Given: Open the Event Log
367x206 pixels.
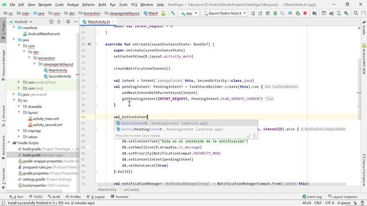Looking at the screenshot, I should (x=312, y=197).
